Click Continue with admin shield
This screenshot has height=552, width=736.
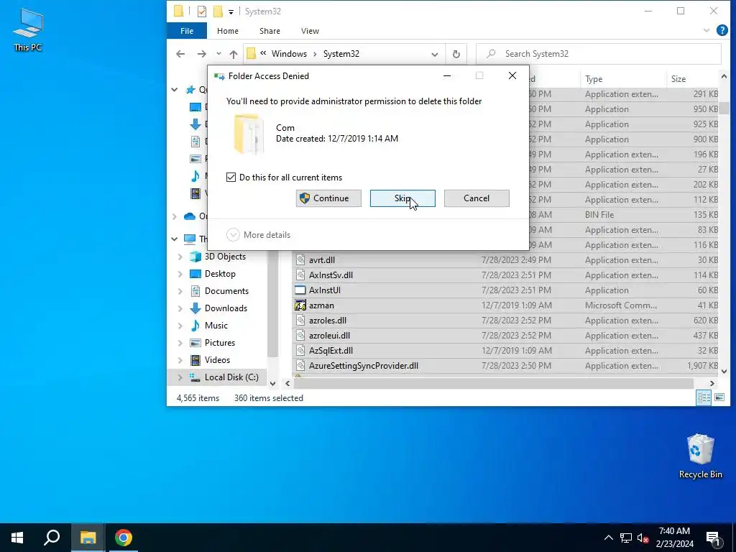(x=328, y=198)
